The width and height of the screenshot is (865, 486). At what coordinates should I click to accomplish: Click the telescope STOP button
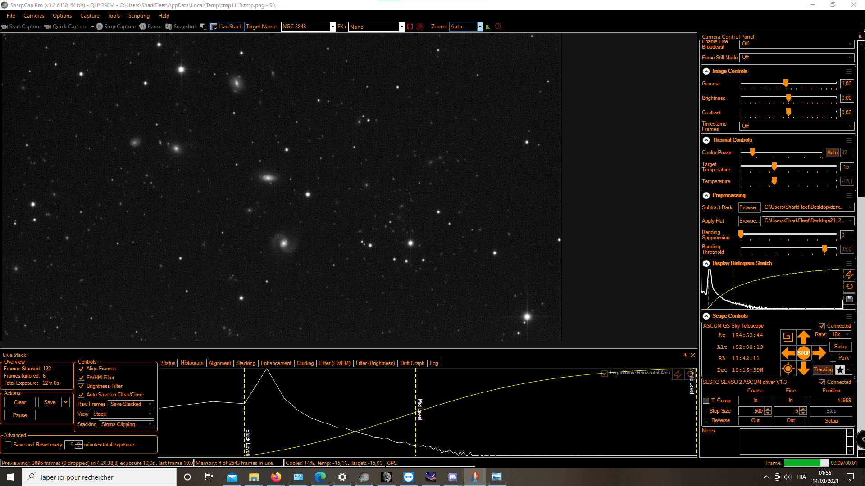tap(803, 353)
